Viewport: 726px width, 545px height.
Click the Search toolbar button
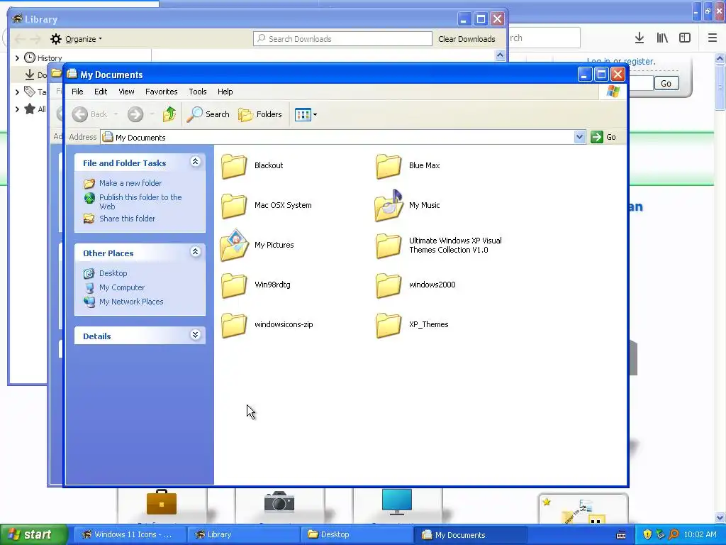(x=208, y=114)
